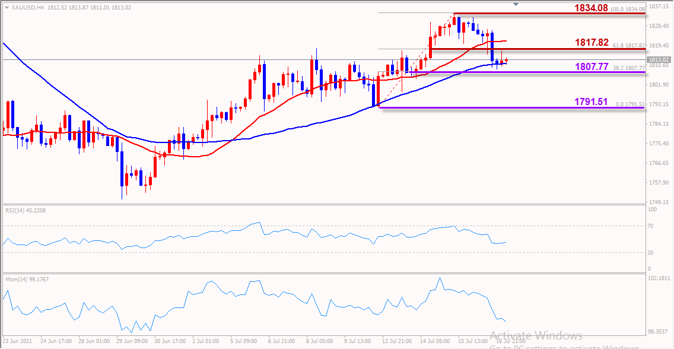
Task: Click the 1791.51 purple support label
Action: [x=591, y=102]
